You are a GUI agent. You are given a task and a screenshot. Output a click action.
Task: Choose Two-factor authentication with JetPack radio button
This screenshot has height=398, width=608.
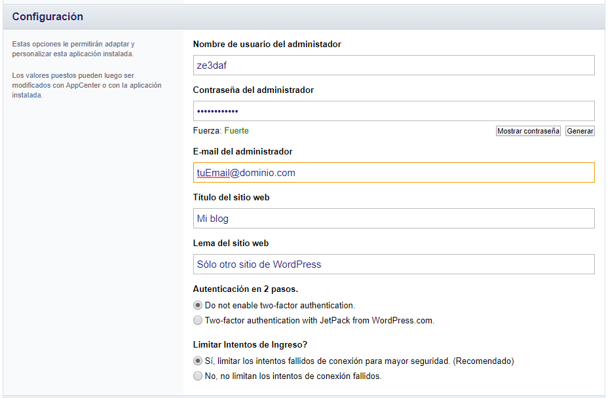(198, 321)
